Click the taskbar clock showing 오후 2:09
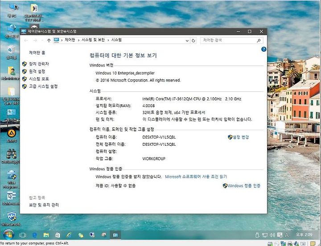This screenshot has height=246, width=321. (x=304, y=234)
